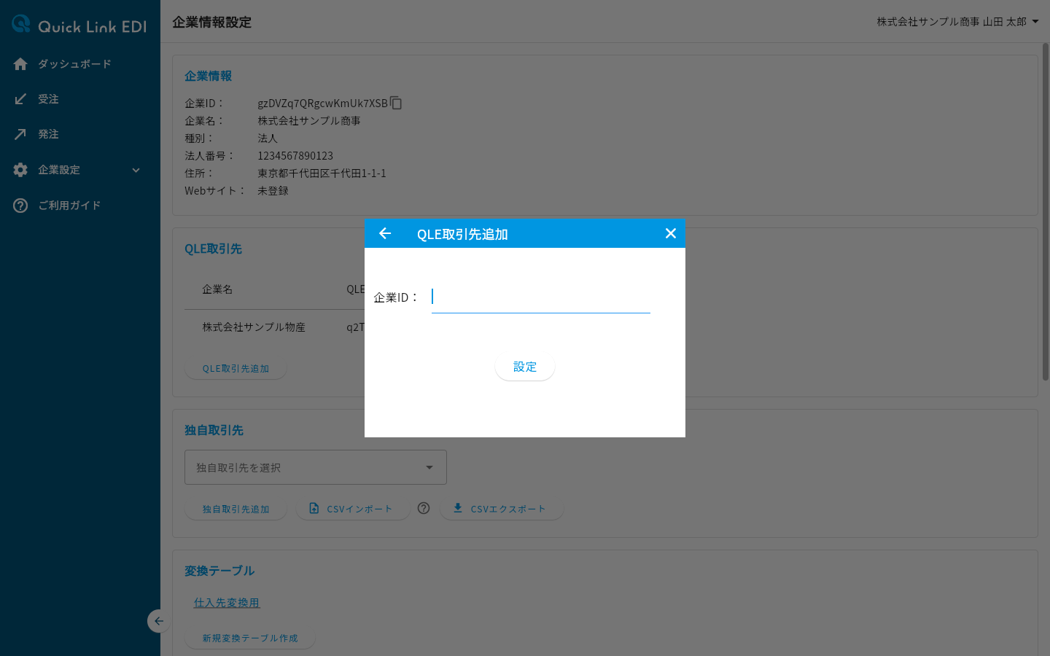Image resolution: width=1050 pixels, height=656 pixels.
Task: Click the 企業設定 gear icon
Action: [x=20, y=170]
